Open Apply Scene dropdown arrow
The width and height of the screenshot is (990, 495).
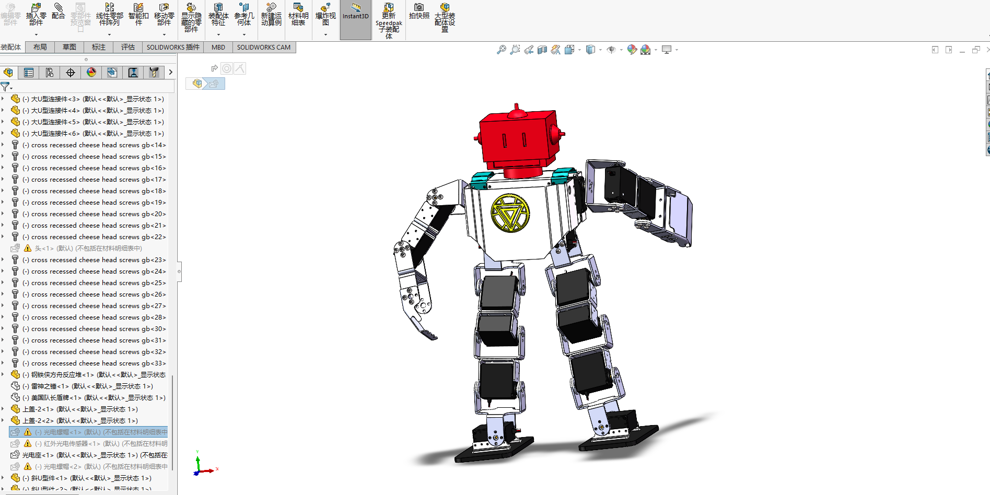(656, 50)
